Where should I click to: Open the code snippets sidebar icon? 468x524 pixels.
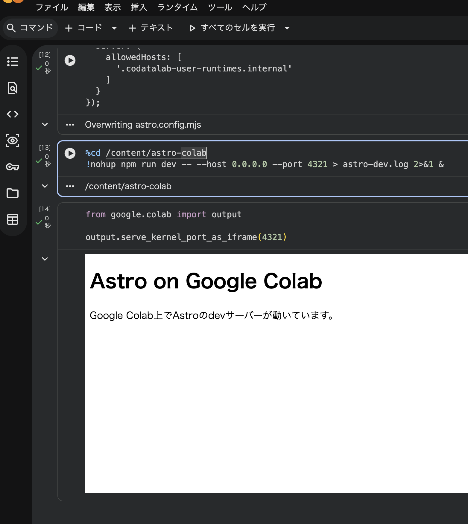click(x=13, y=114)
